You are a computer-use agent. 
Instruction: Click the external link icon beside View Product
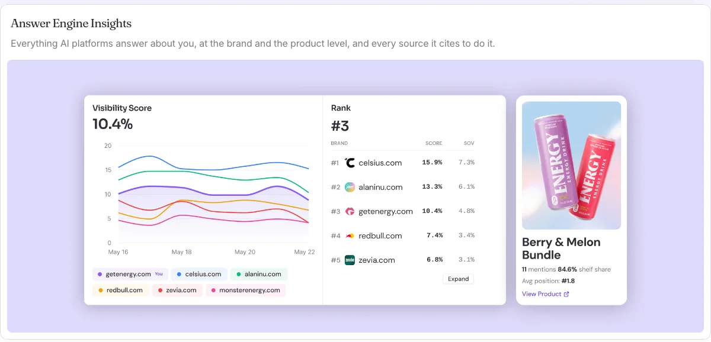[566, 294]
